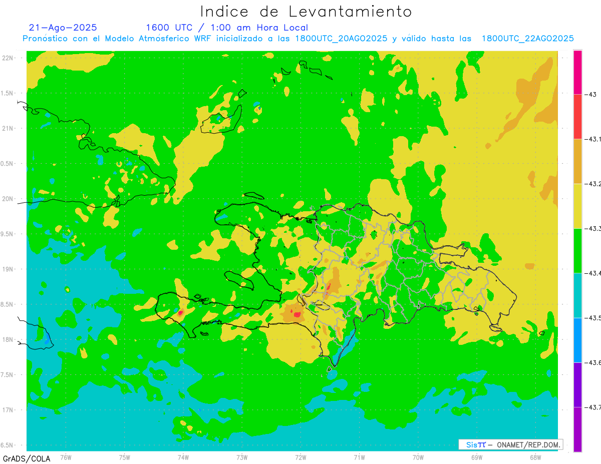Click the latitude label "17N"
Viewport: 601px width, 464px height.
point(8,410)
